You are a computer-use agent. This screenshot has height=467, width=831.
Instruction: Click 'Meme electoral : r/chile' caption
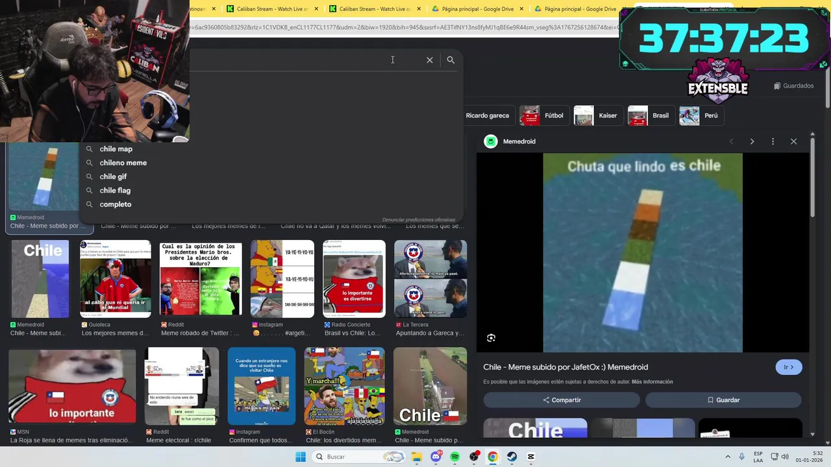tap(179, 440)
